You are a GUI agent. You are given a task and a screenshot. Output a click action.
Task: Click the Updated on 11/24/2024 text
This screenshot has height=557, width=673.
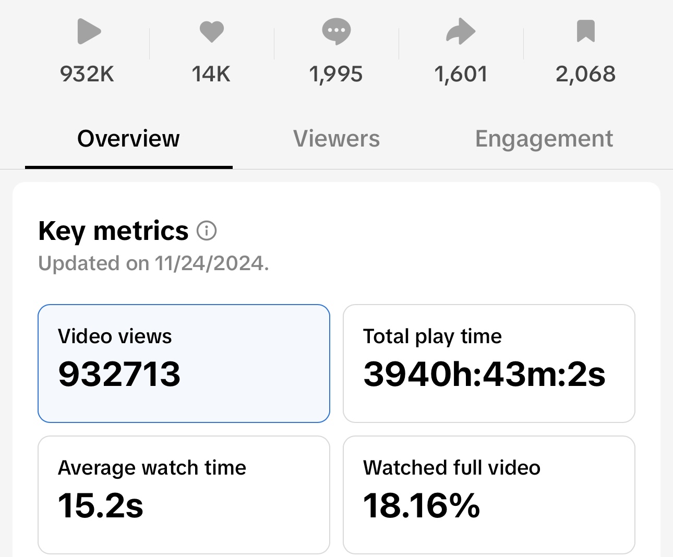154,263
